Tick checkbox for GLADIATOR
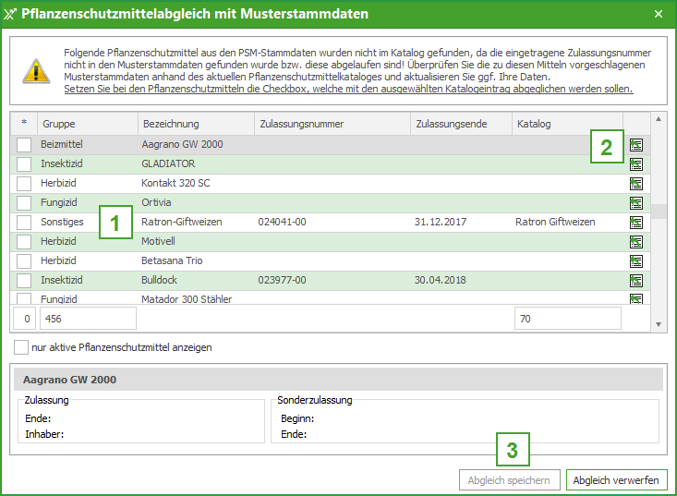Image resolution: width=677 pixels, height=496 pixels. 24,164
